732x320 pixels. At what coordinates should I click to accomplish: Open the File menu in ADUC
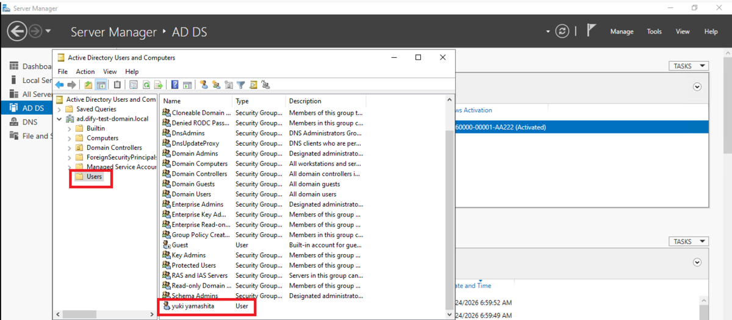(63, 71)
